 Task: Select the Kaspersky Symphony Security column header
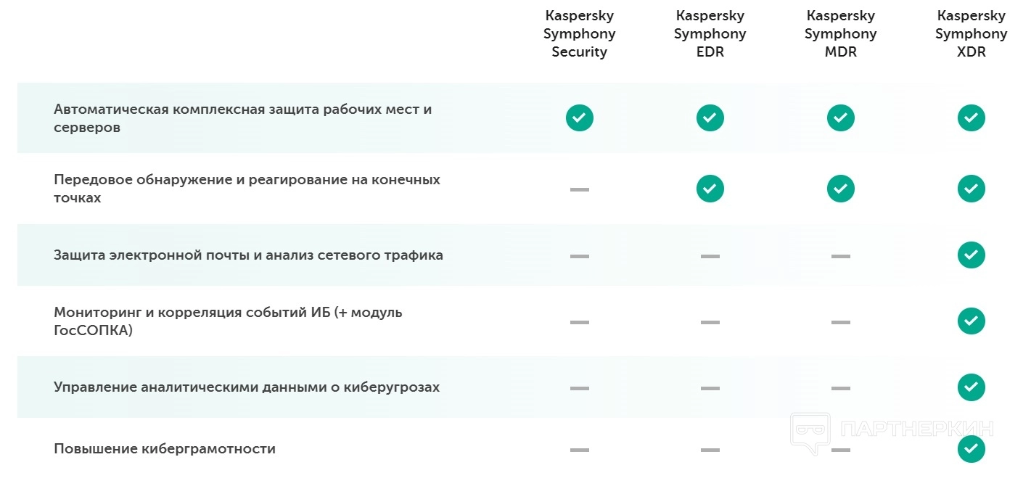click(579, 34)
